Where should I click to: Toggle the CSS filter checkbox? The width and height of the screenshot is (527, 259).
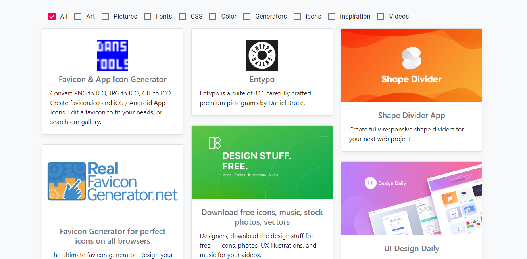click(183, 17)
